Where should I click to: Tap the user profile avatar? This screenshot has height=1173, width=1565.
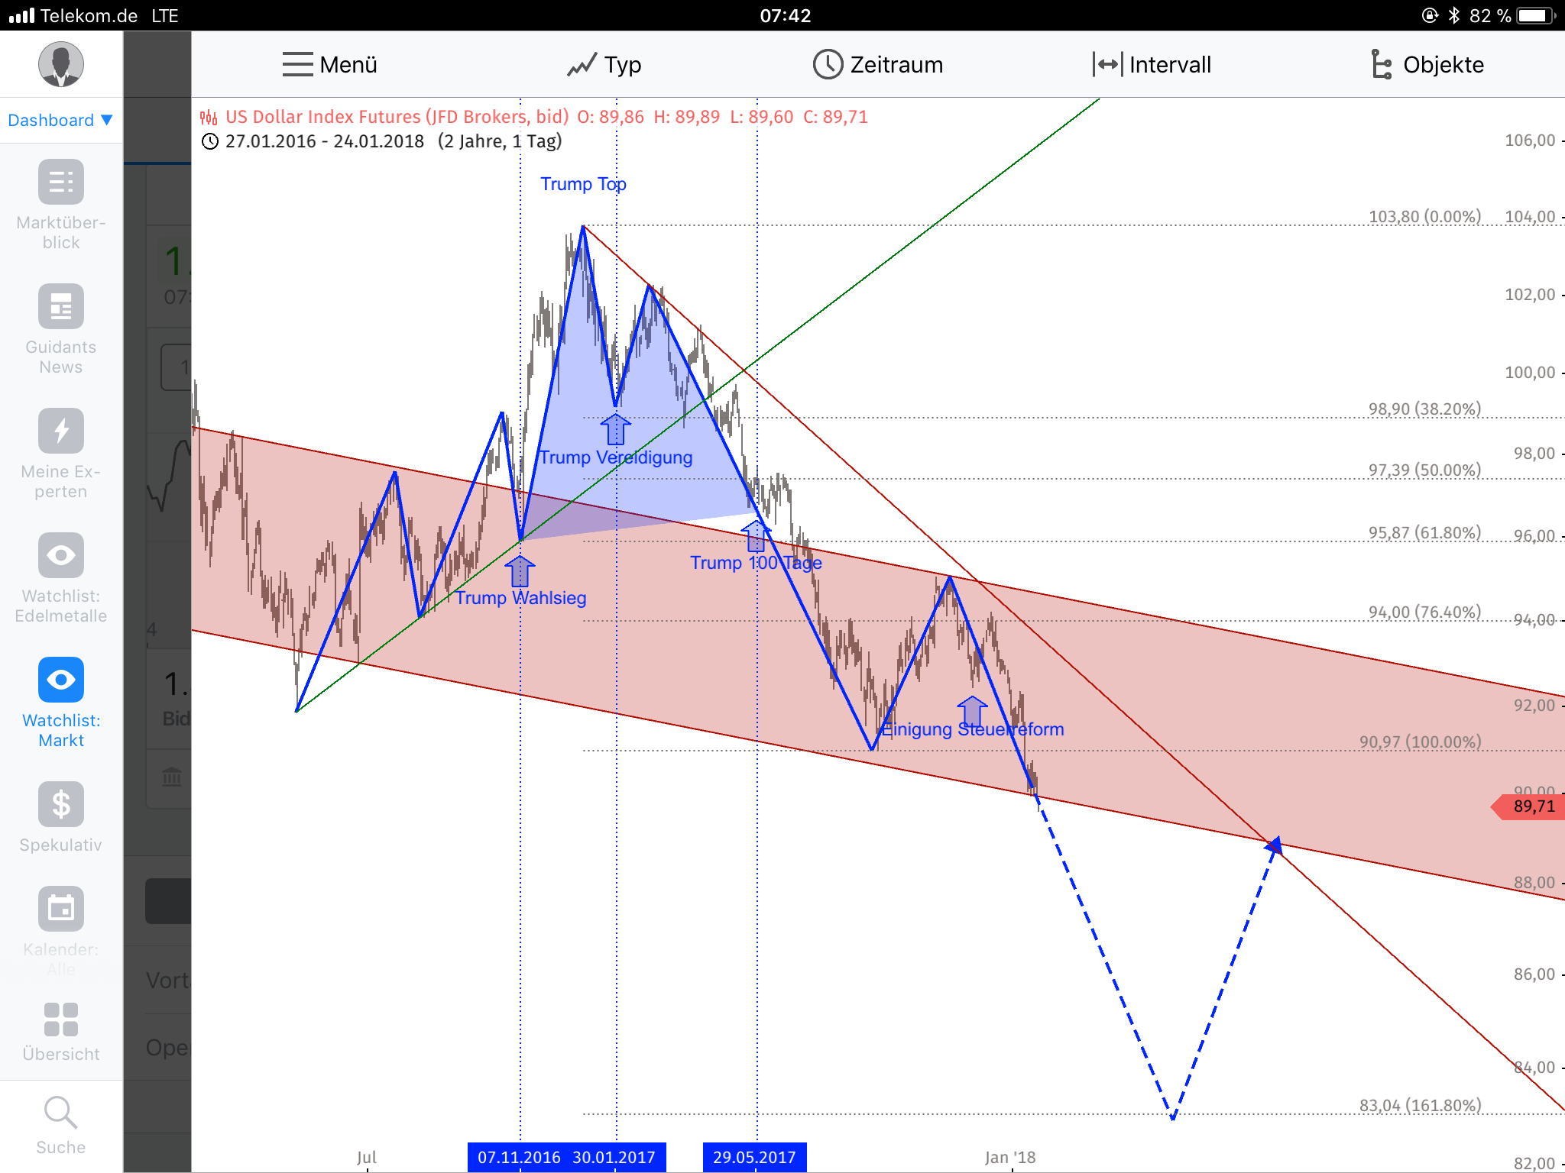[60, 64]
